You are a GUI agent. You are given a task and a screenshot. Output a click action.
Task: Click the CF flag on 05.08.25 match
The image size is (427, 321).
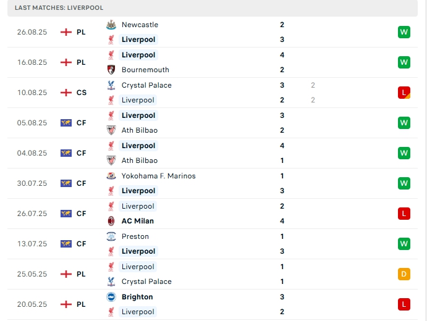pos(66,123)
